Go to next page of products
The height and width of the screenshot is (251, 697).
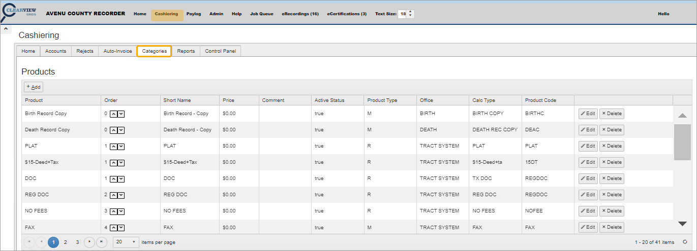point(89,242)
